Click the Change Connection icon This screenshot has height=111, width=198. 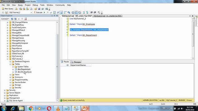6,12
